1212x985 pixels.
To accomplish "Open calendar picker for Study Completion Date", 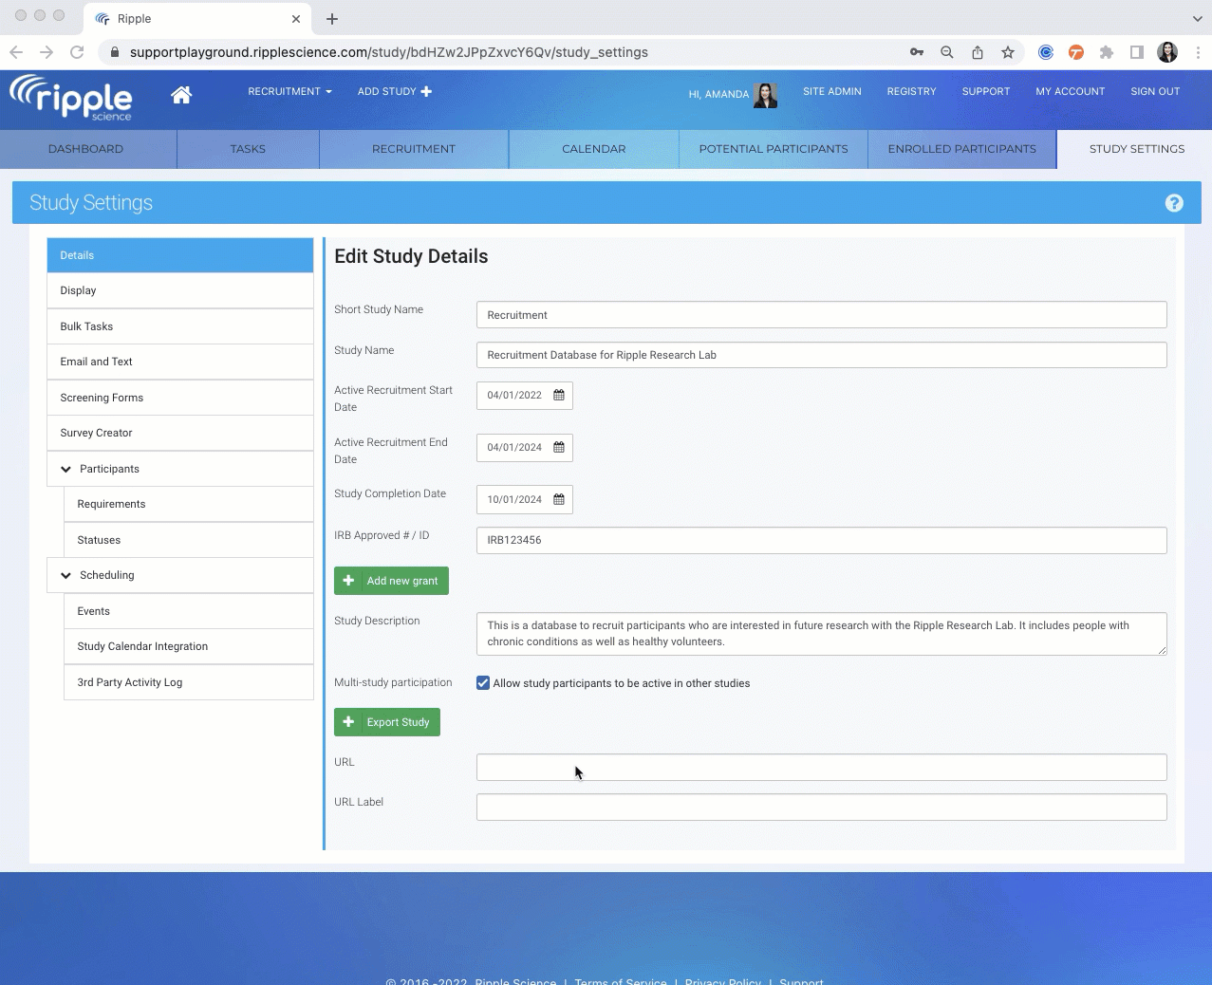I will point(559,500).
